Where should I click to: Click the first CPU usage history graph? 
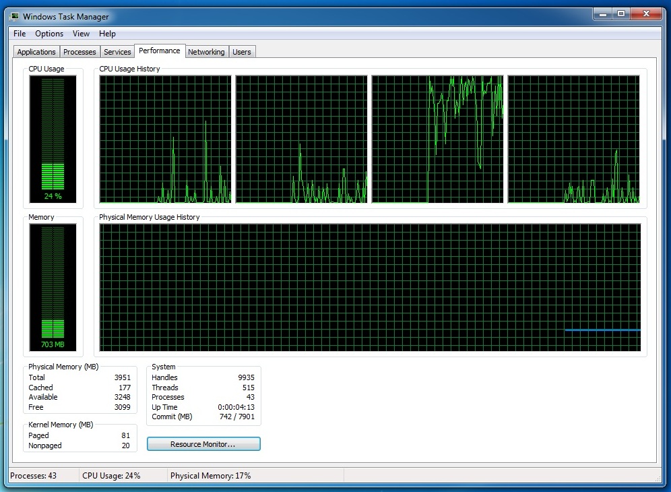pyautogui.click(x=165, y=139)
